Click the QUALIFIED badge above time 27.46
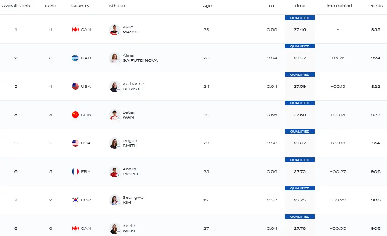 299,18
